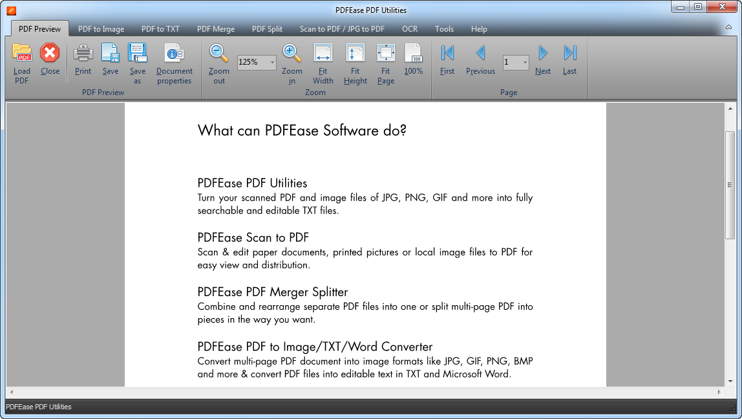Print the document using the printer icon

83,52
